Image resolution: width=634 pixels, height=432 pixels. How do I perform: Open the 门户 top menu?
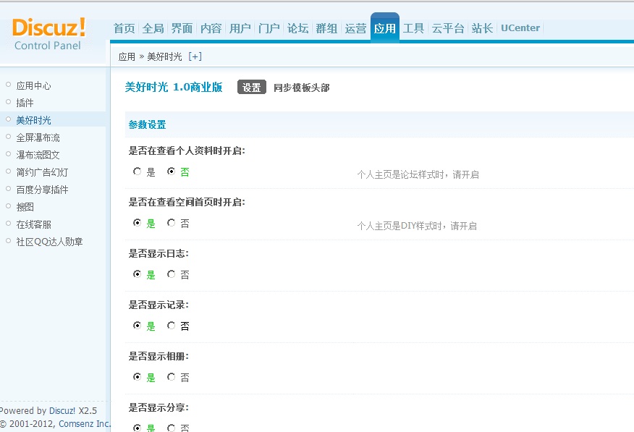pyautogui.click(x=269, y=28)
